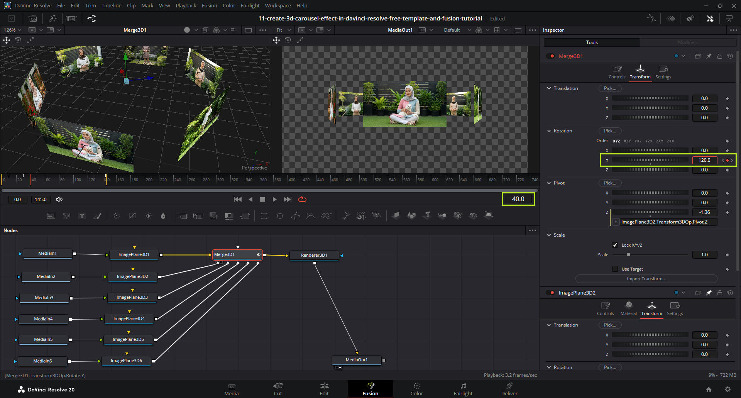Collapse the Pivot section
741x398 pixels.
(x=549, y=183)
